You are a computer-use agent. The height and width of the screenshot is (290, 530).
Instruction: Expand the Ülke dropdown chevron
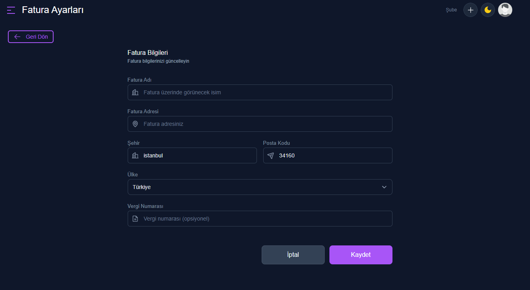384,187
